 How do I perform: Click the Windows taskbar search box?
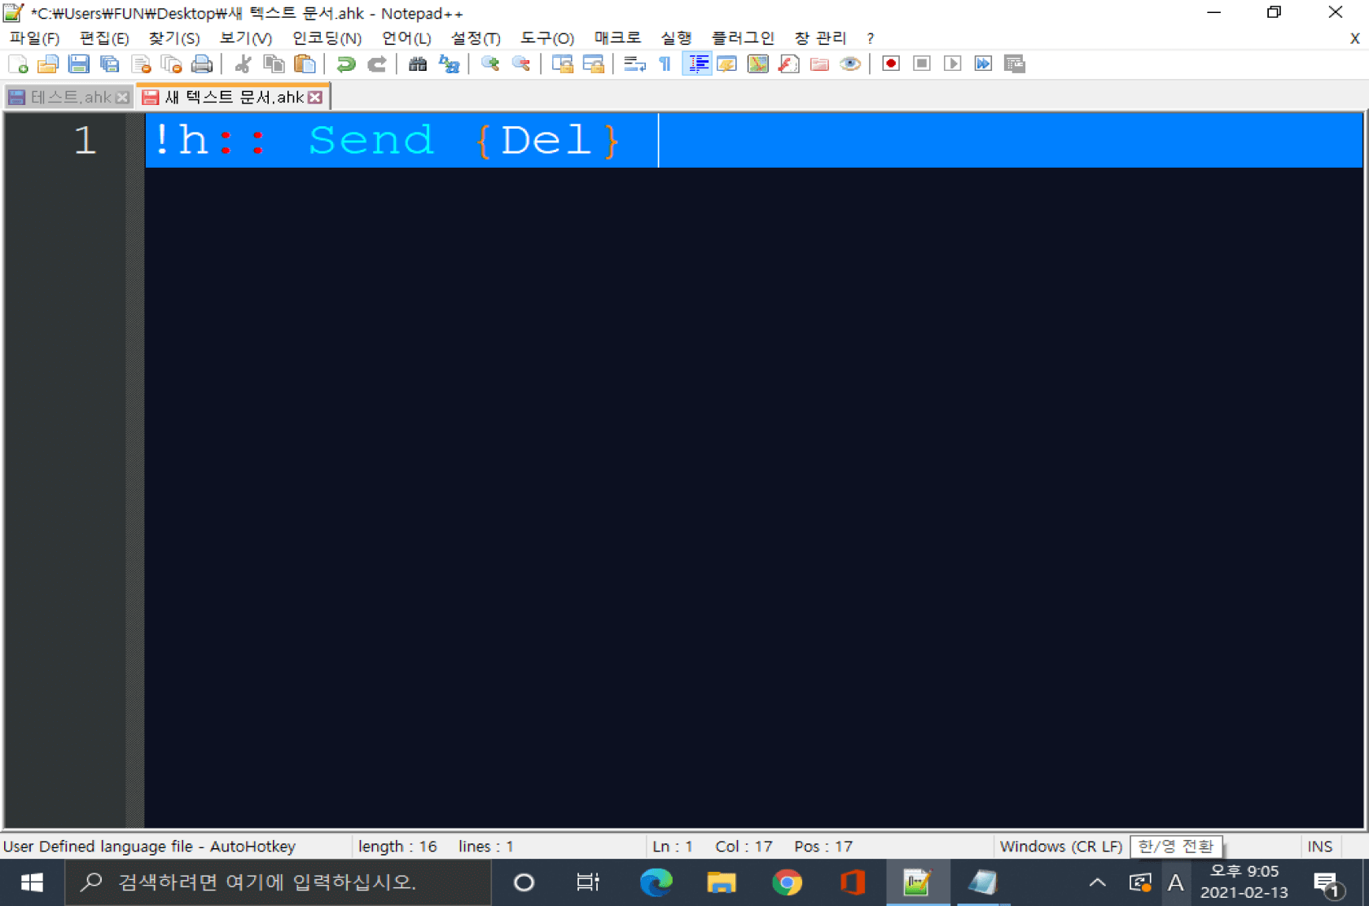point(277,882)
